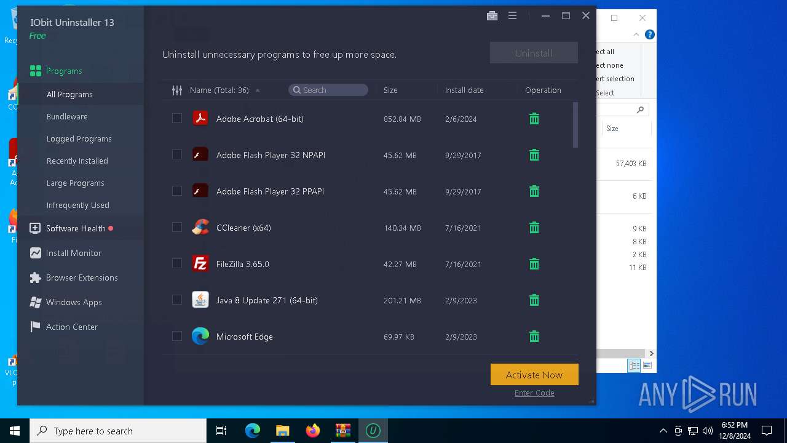This screenshot has width=787, height=443.
Task: Click Invert selection in File Explorer window
Action: click(x=615, y=79)
